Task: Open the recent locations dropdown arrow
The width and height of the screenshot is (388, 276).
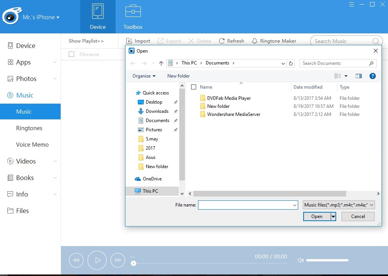Action: 153,63
